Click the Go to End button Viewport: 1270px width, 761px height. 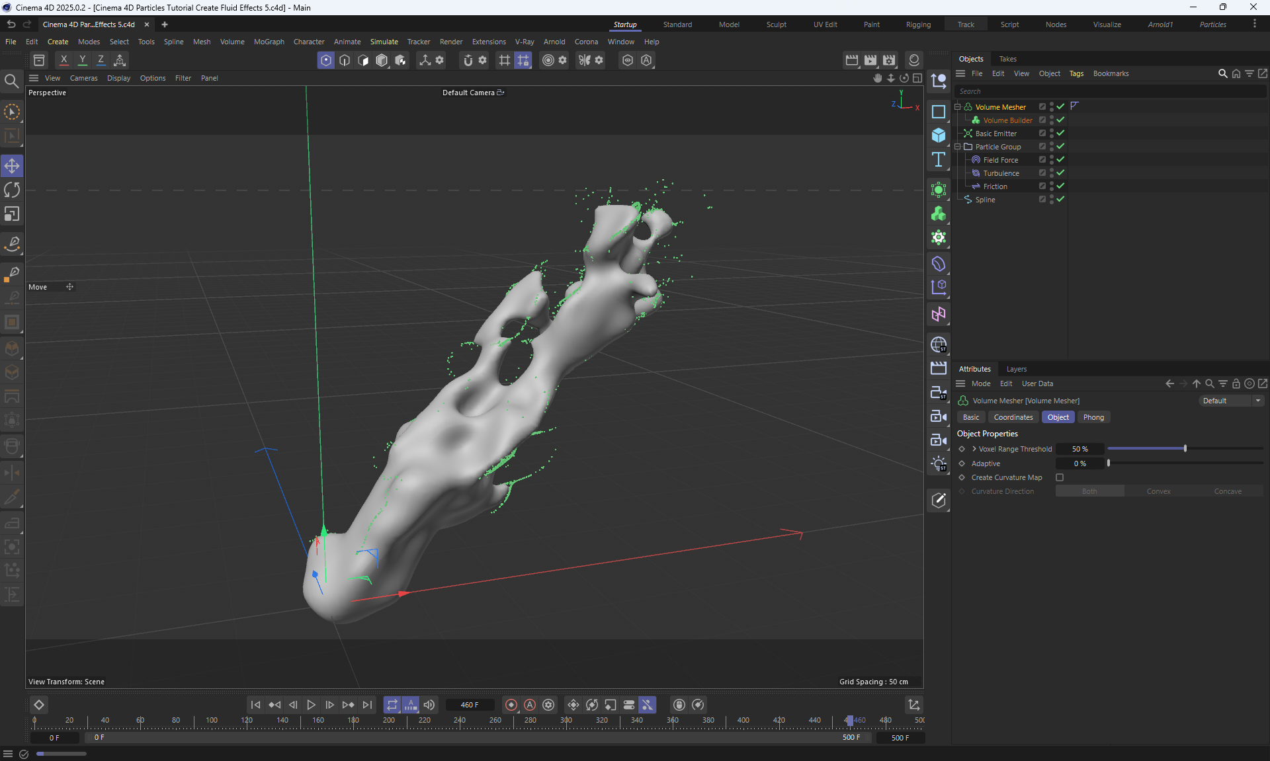(x=367, y=705)
